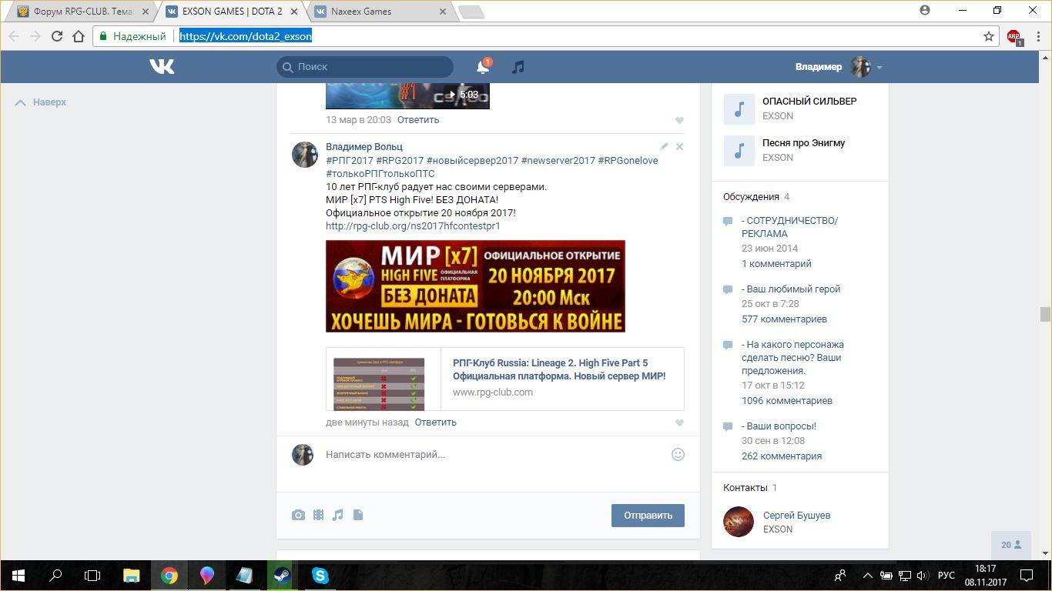Close the Форум RPG-CLUB tab
The image size is (1052, 591).
point(146,12)
